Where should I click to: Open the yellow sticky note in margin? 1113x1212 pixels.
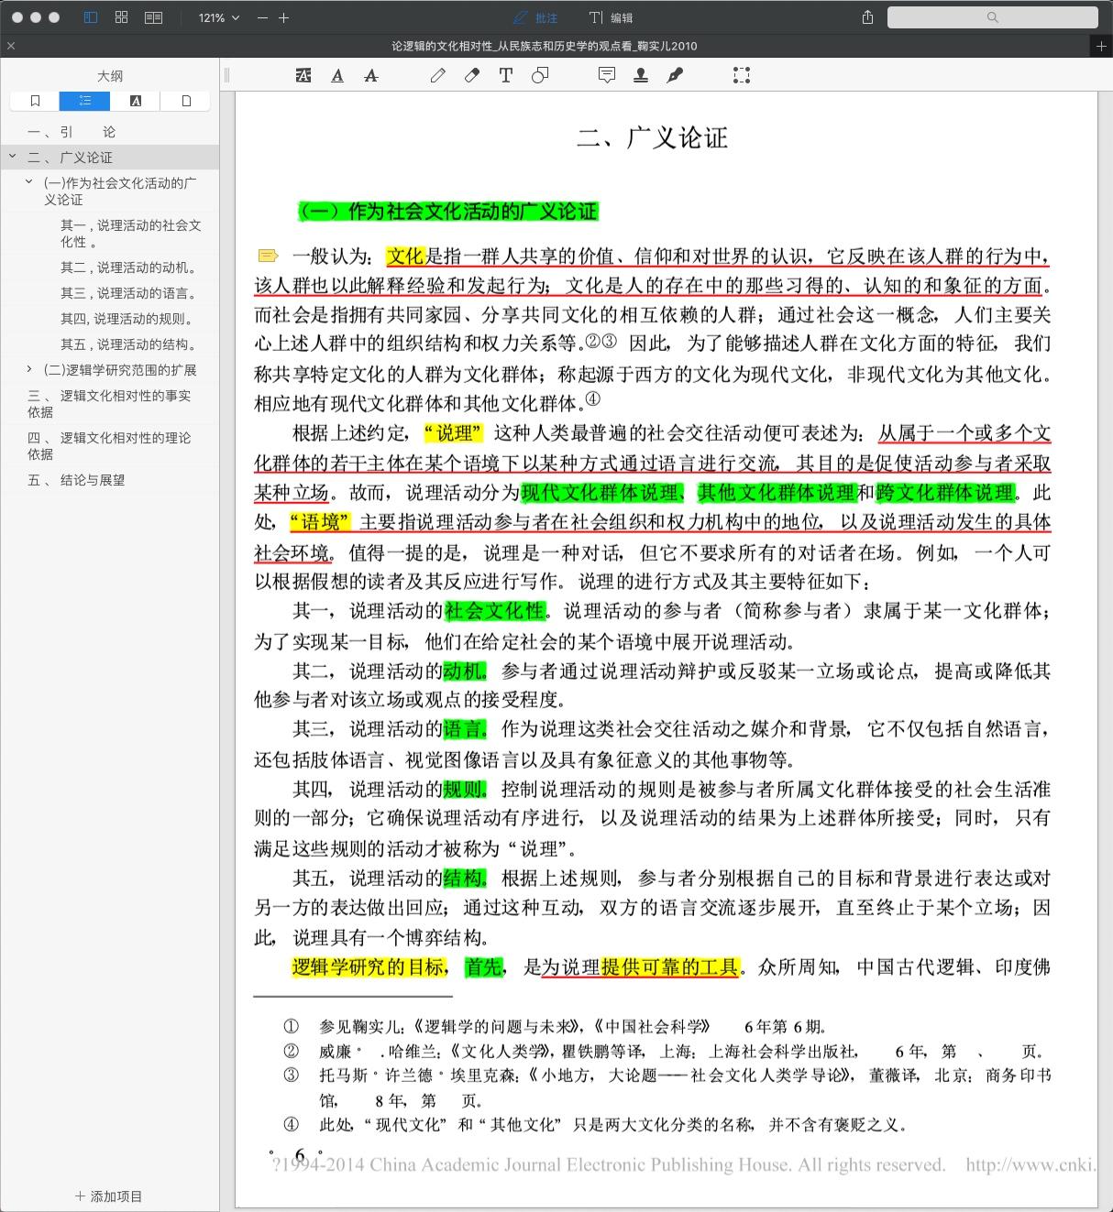[x=268, y=256]
